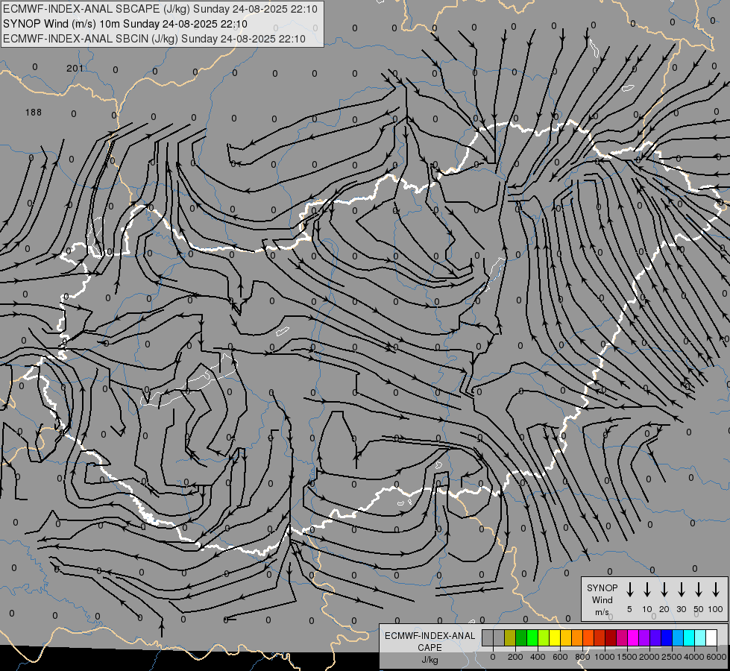Image resolution: width=730 pixels, height=671 pixels.
Task: Click the map value 201
Action: coord(75,69)
